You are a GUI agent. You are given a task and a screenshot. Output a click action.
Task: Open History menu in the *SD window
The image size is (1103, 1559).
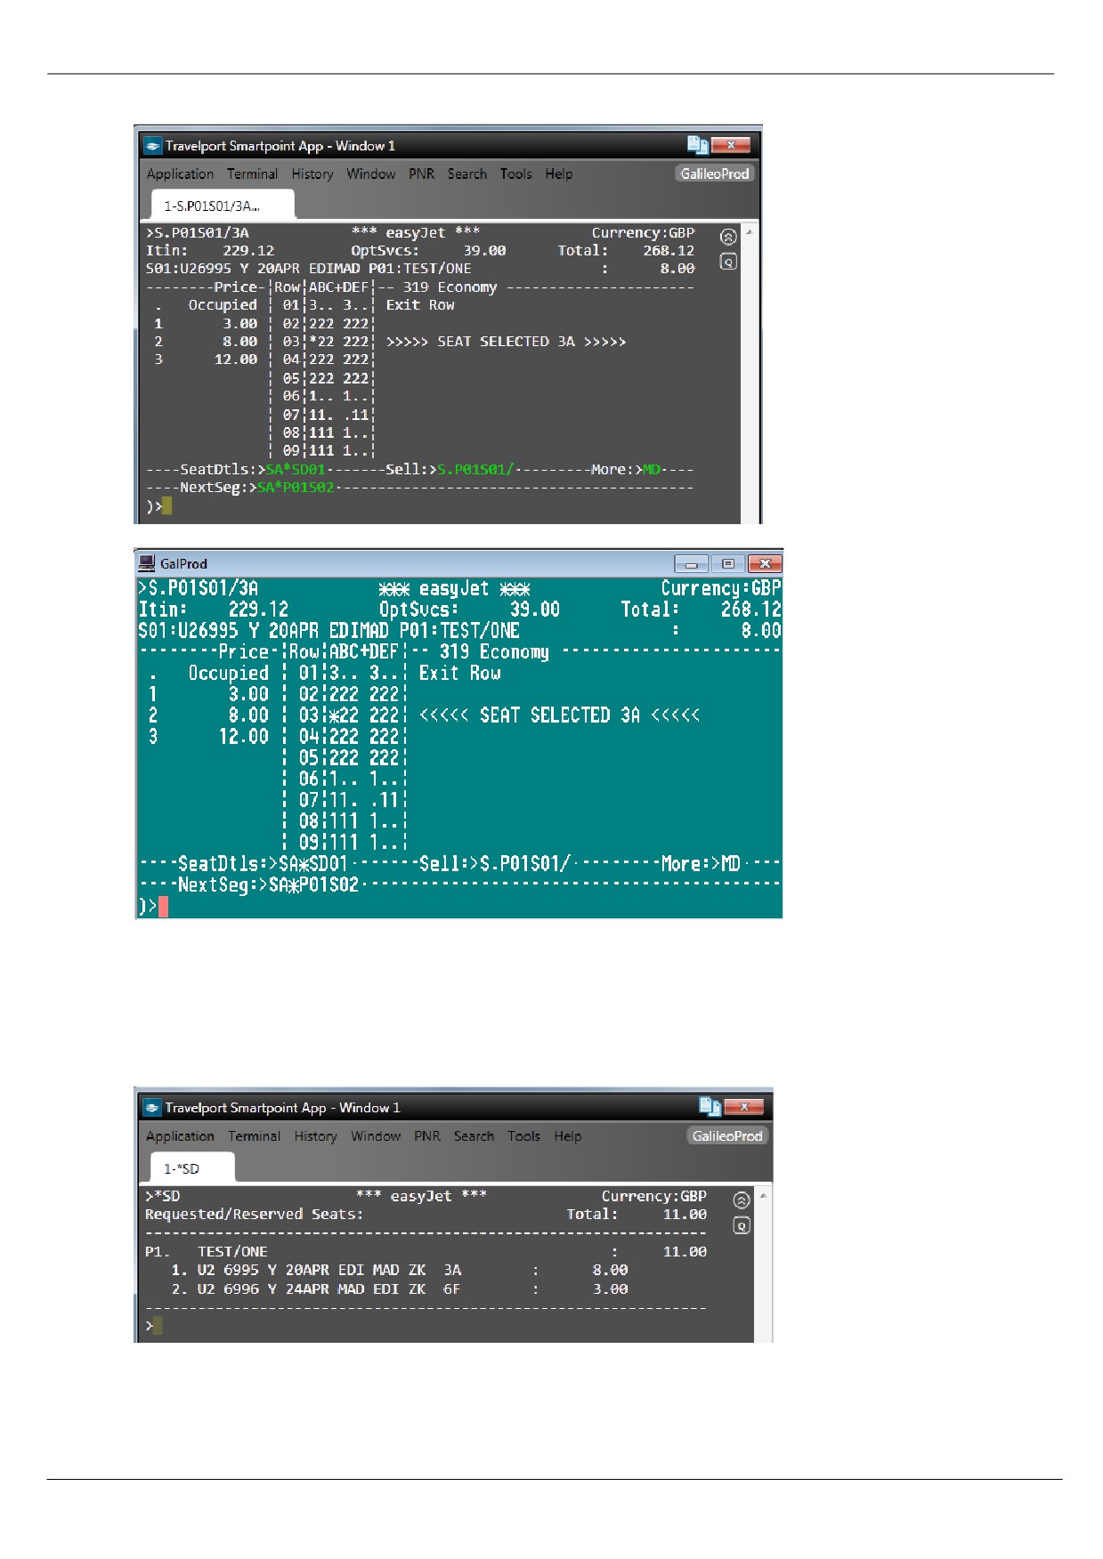315,1136
